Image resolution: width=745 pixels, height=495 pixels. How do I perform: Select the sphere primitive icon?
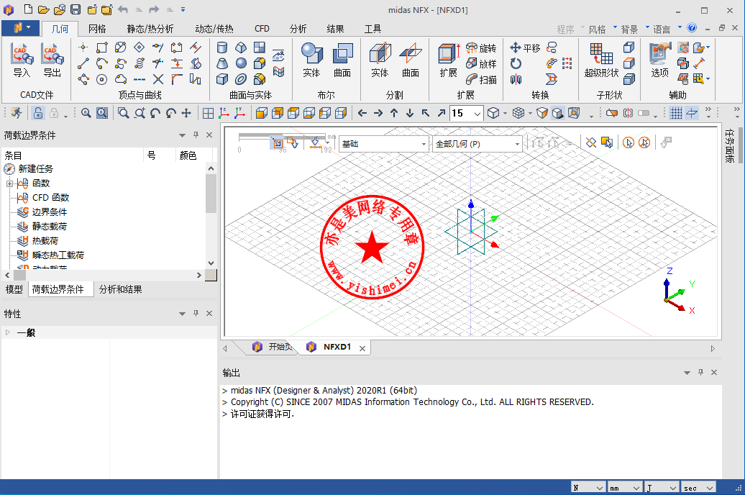pos(241,63)
